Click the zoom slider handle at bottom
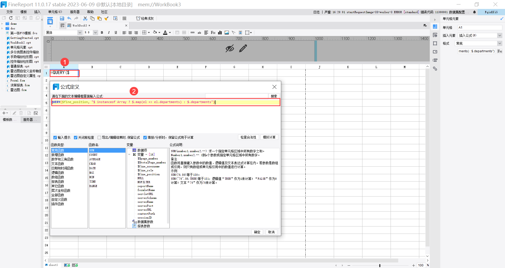Screen dimensions: 505x268 (380, 265)
